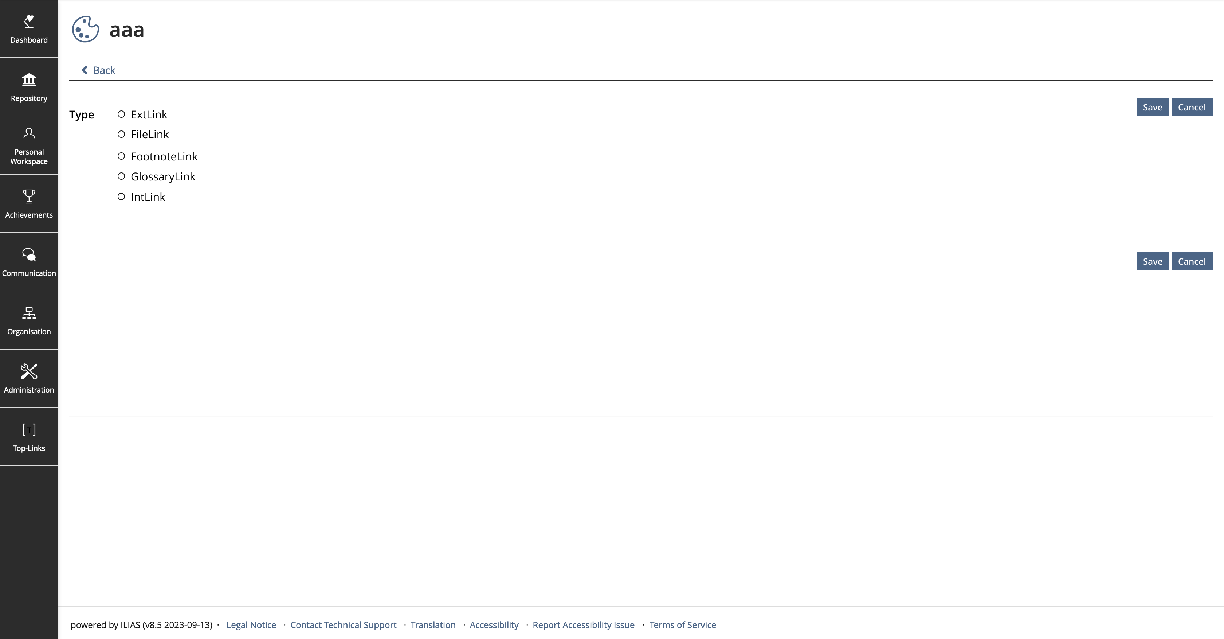This screenshot has height=639, width=1224.
Task: Open the Legal Notice footer link
Action: (251, 625)
